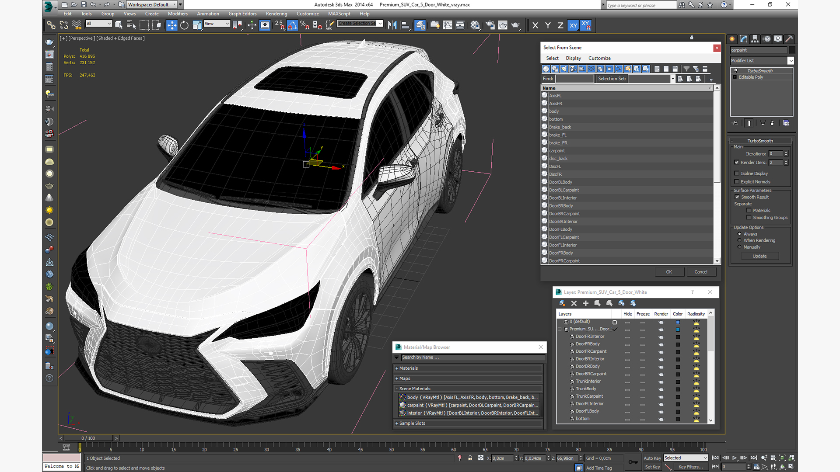Open the MAXScript menu
The height and width of the screenshot is (472, 840).
tap(339, 14)
